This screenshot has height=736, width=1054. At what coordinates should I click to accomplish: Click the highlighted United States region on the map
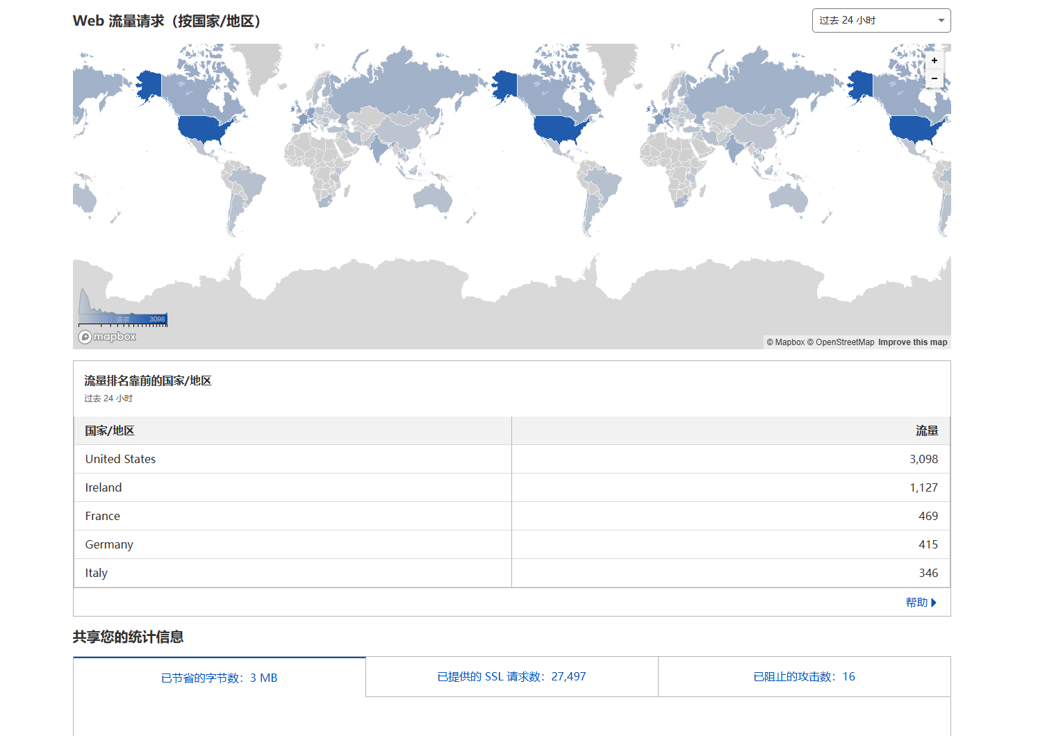tap(556, 128)
